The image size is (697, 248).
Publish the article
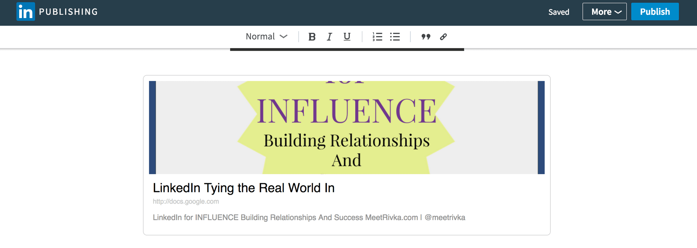(654, 11)
